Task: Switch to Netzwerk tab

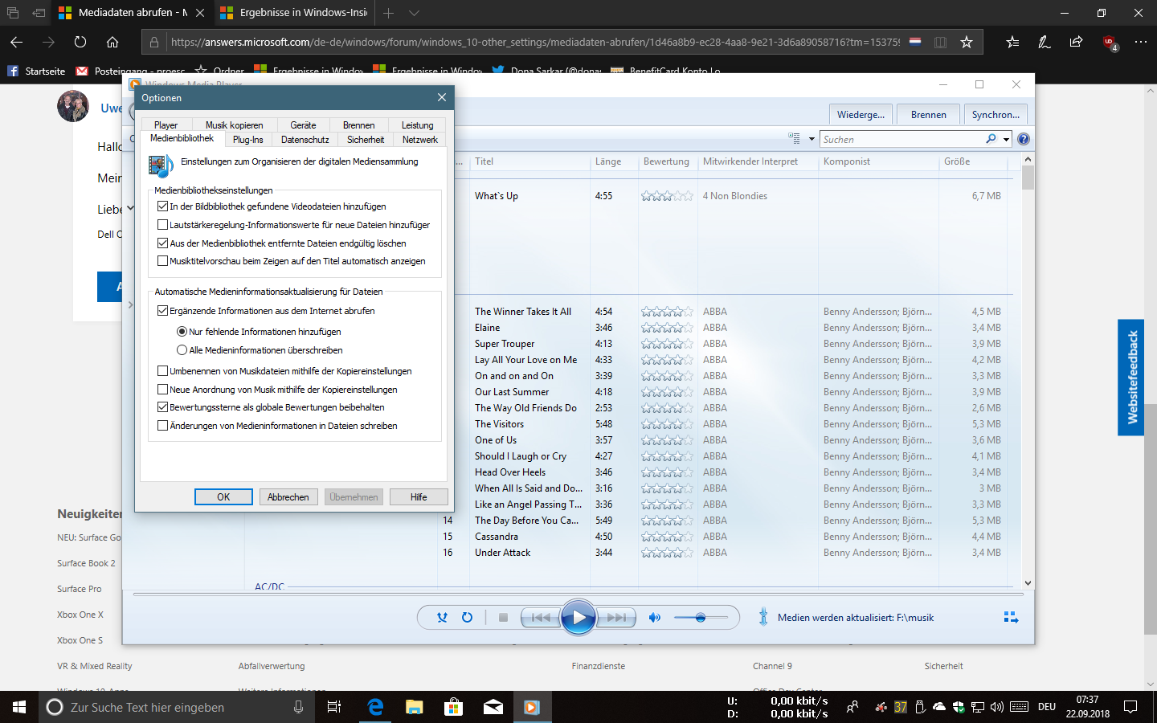Action: [x=420, y=140]
